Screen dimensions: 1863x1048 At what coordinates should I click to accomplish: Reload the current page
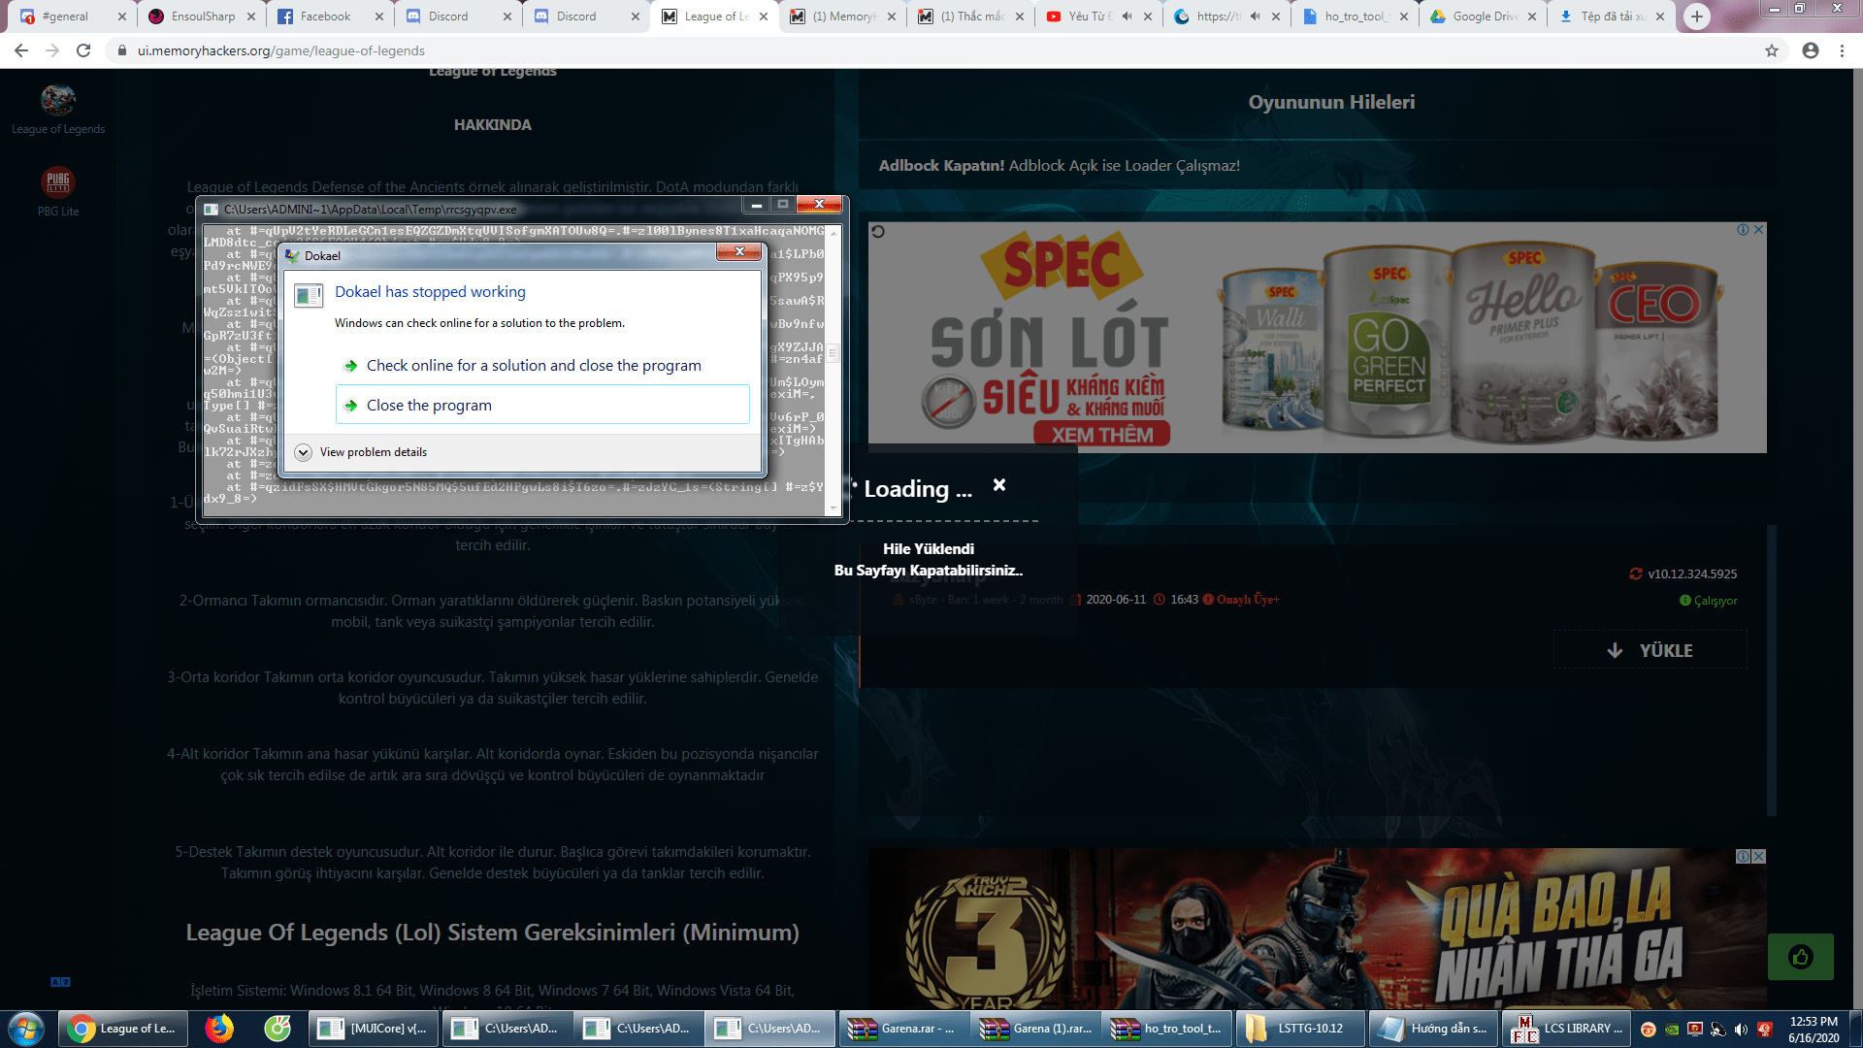click(x=83, y=50)
